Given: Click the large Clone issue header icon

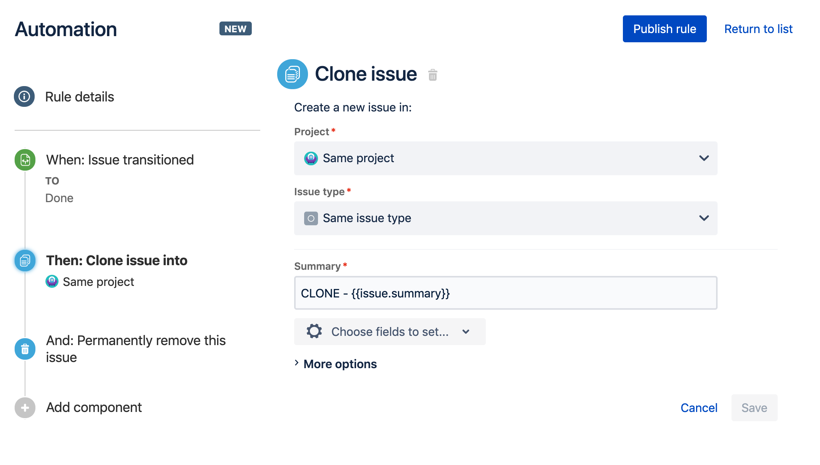Looking at the screenshot, I should pyautogui.click(x=293, y=74).
